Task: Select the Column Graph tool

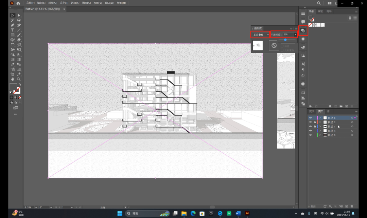Action: pyautogui.click(x=19, y=69)
